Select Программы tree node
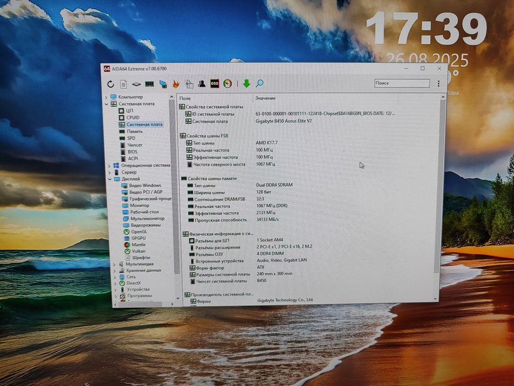The width and height of the screenshot is (514, 386). 139,296
